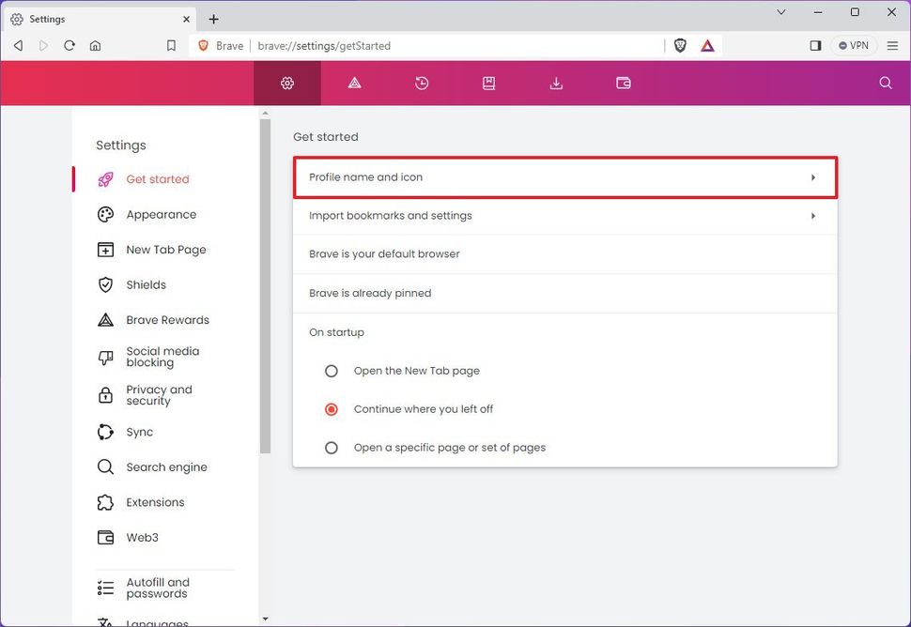
Task: Open the Bookmarks icon in the pink toolbar
Action: [x=488, y=83]
